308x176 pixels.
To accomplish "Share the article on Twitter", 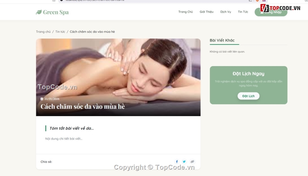I will tap(184, 162).
